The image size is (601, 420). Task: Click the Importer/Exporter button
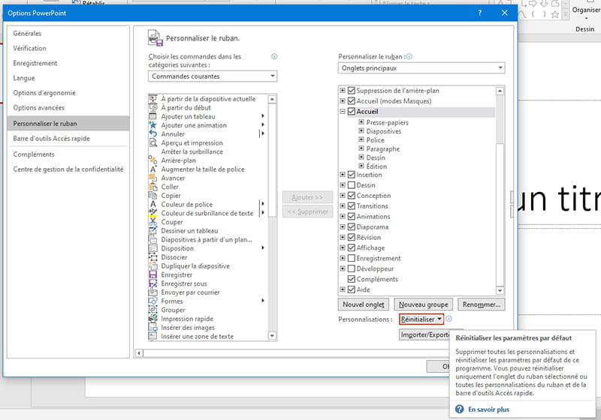[x=424, y=334]
